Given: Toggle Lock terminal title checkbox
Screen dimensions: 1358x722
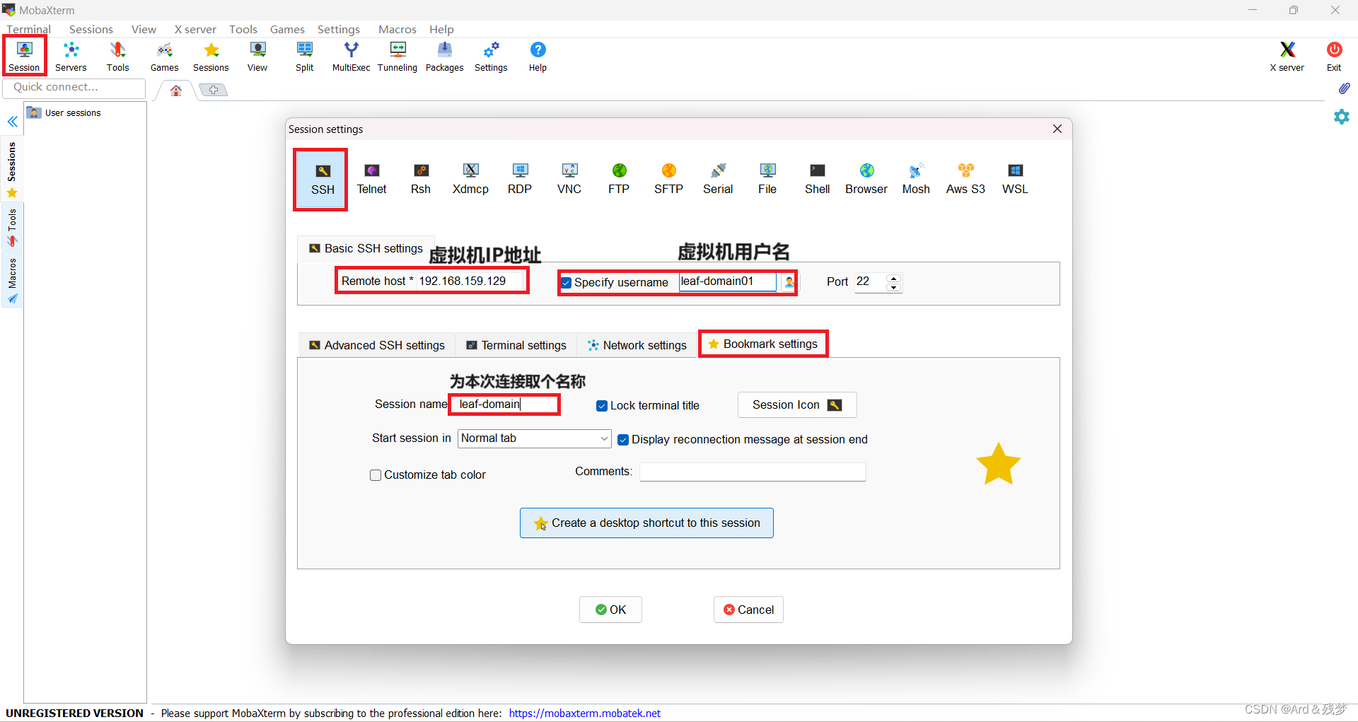Looking at the screenshot, I should pos(602,406).
